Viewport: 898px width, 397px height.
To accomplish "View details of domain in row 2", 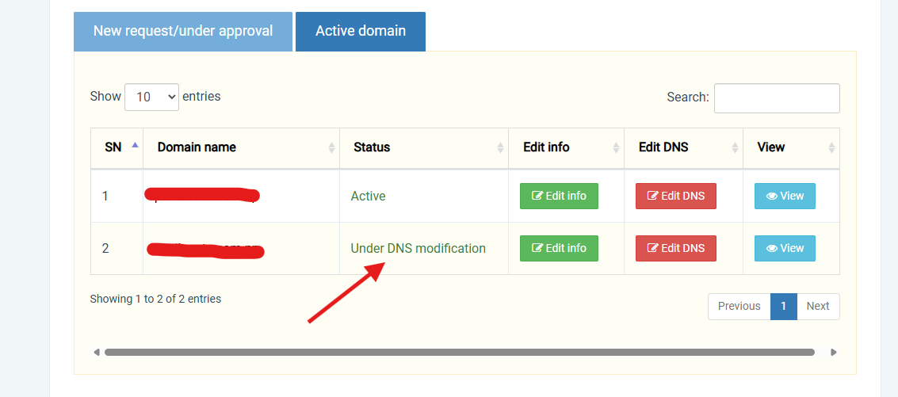I will [785, 248].
